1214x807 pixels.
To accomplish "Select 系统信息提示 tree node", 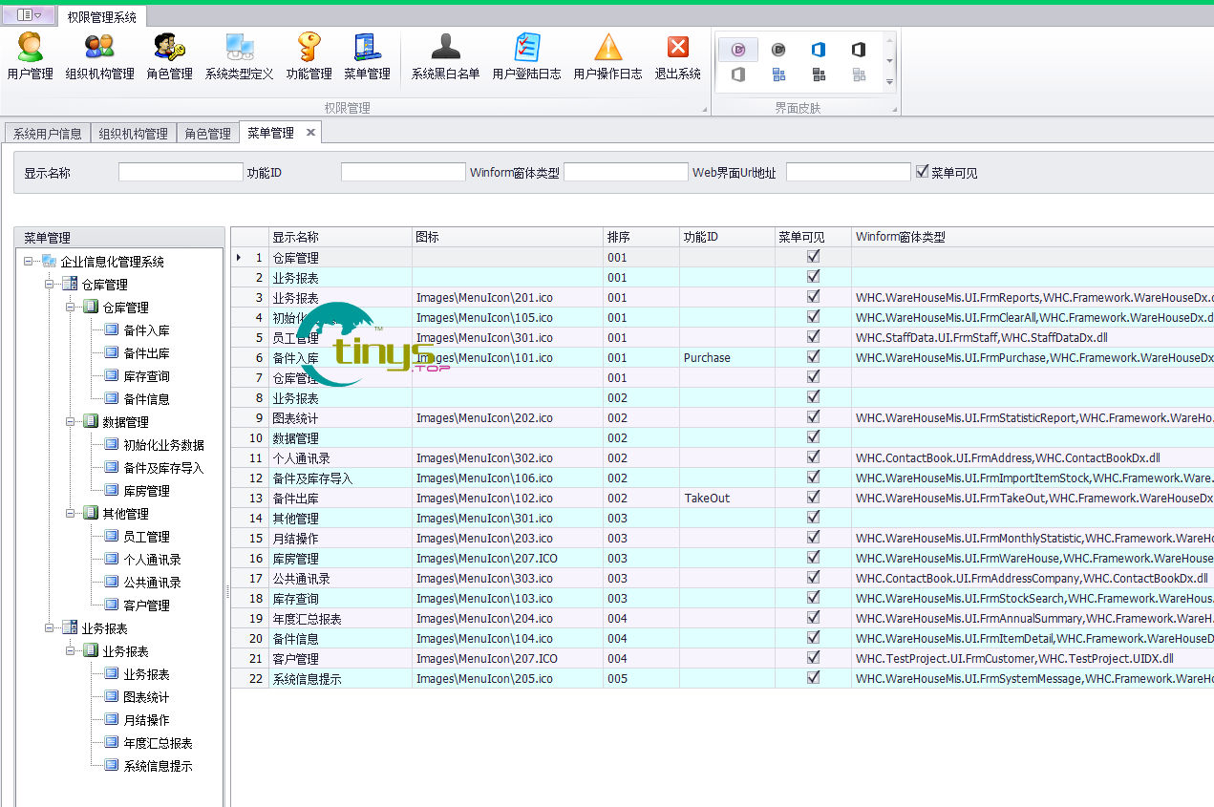I will (x=159, y=766).
